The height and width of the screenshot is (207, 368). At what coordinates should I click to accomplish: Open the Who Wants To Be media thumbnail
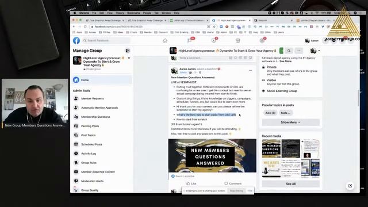(271, 168)
